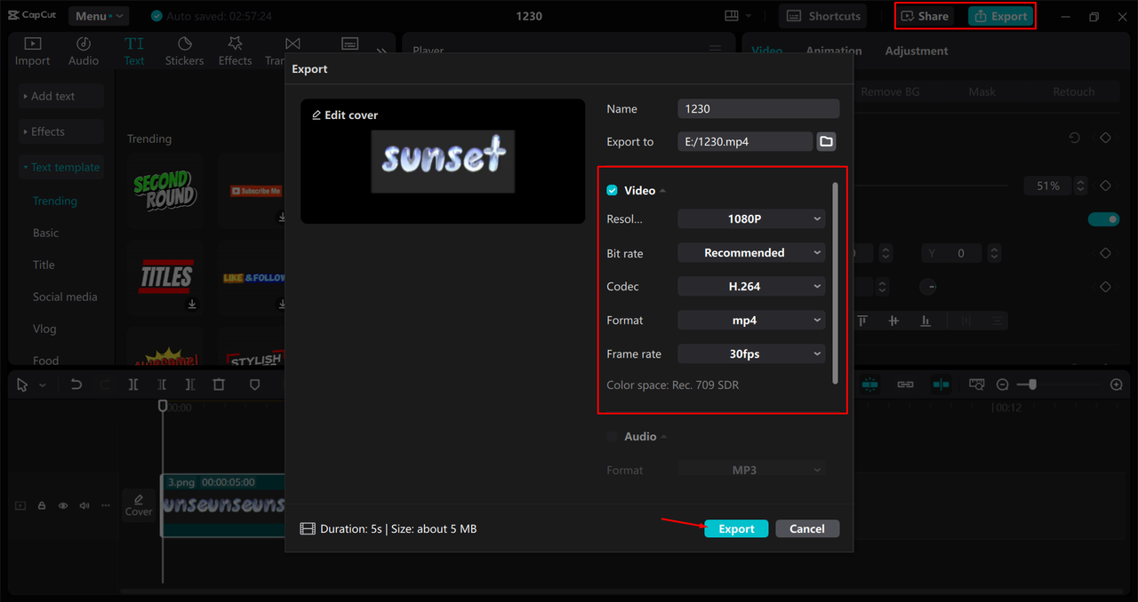Hide the track with the eye icon
This screenshot has width=1138, height=602.
[63, 505]
